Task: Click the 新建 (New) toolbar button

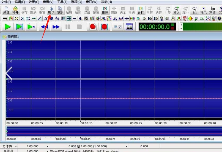Action: 6,10
